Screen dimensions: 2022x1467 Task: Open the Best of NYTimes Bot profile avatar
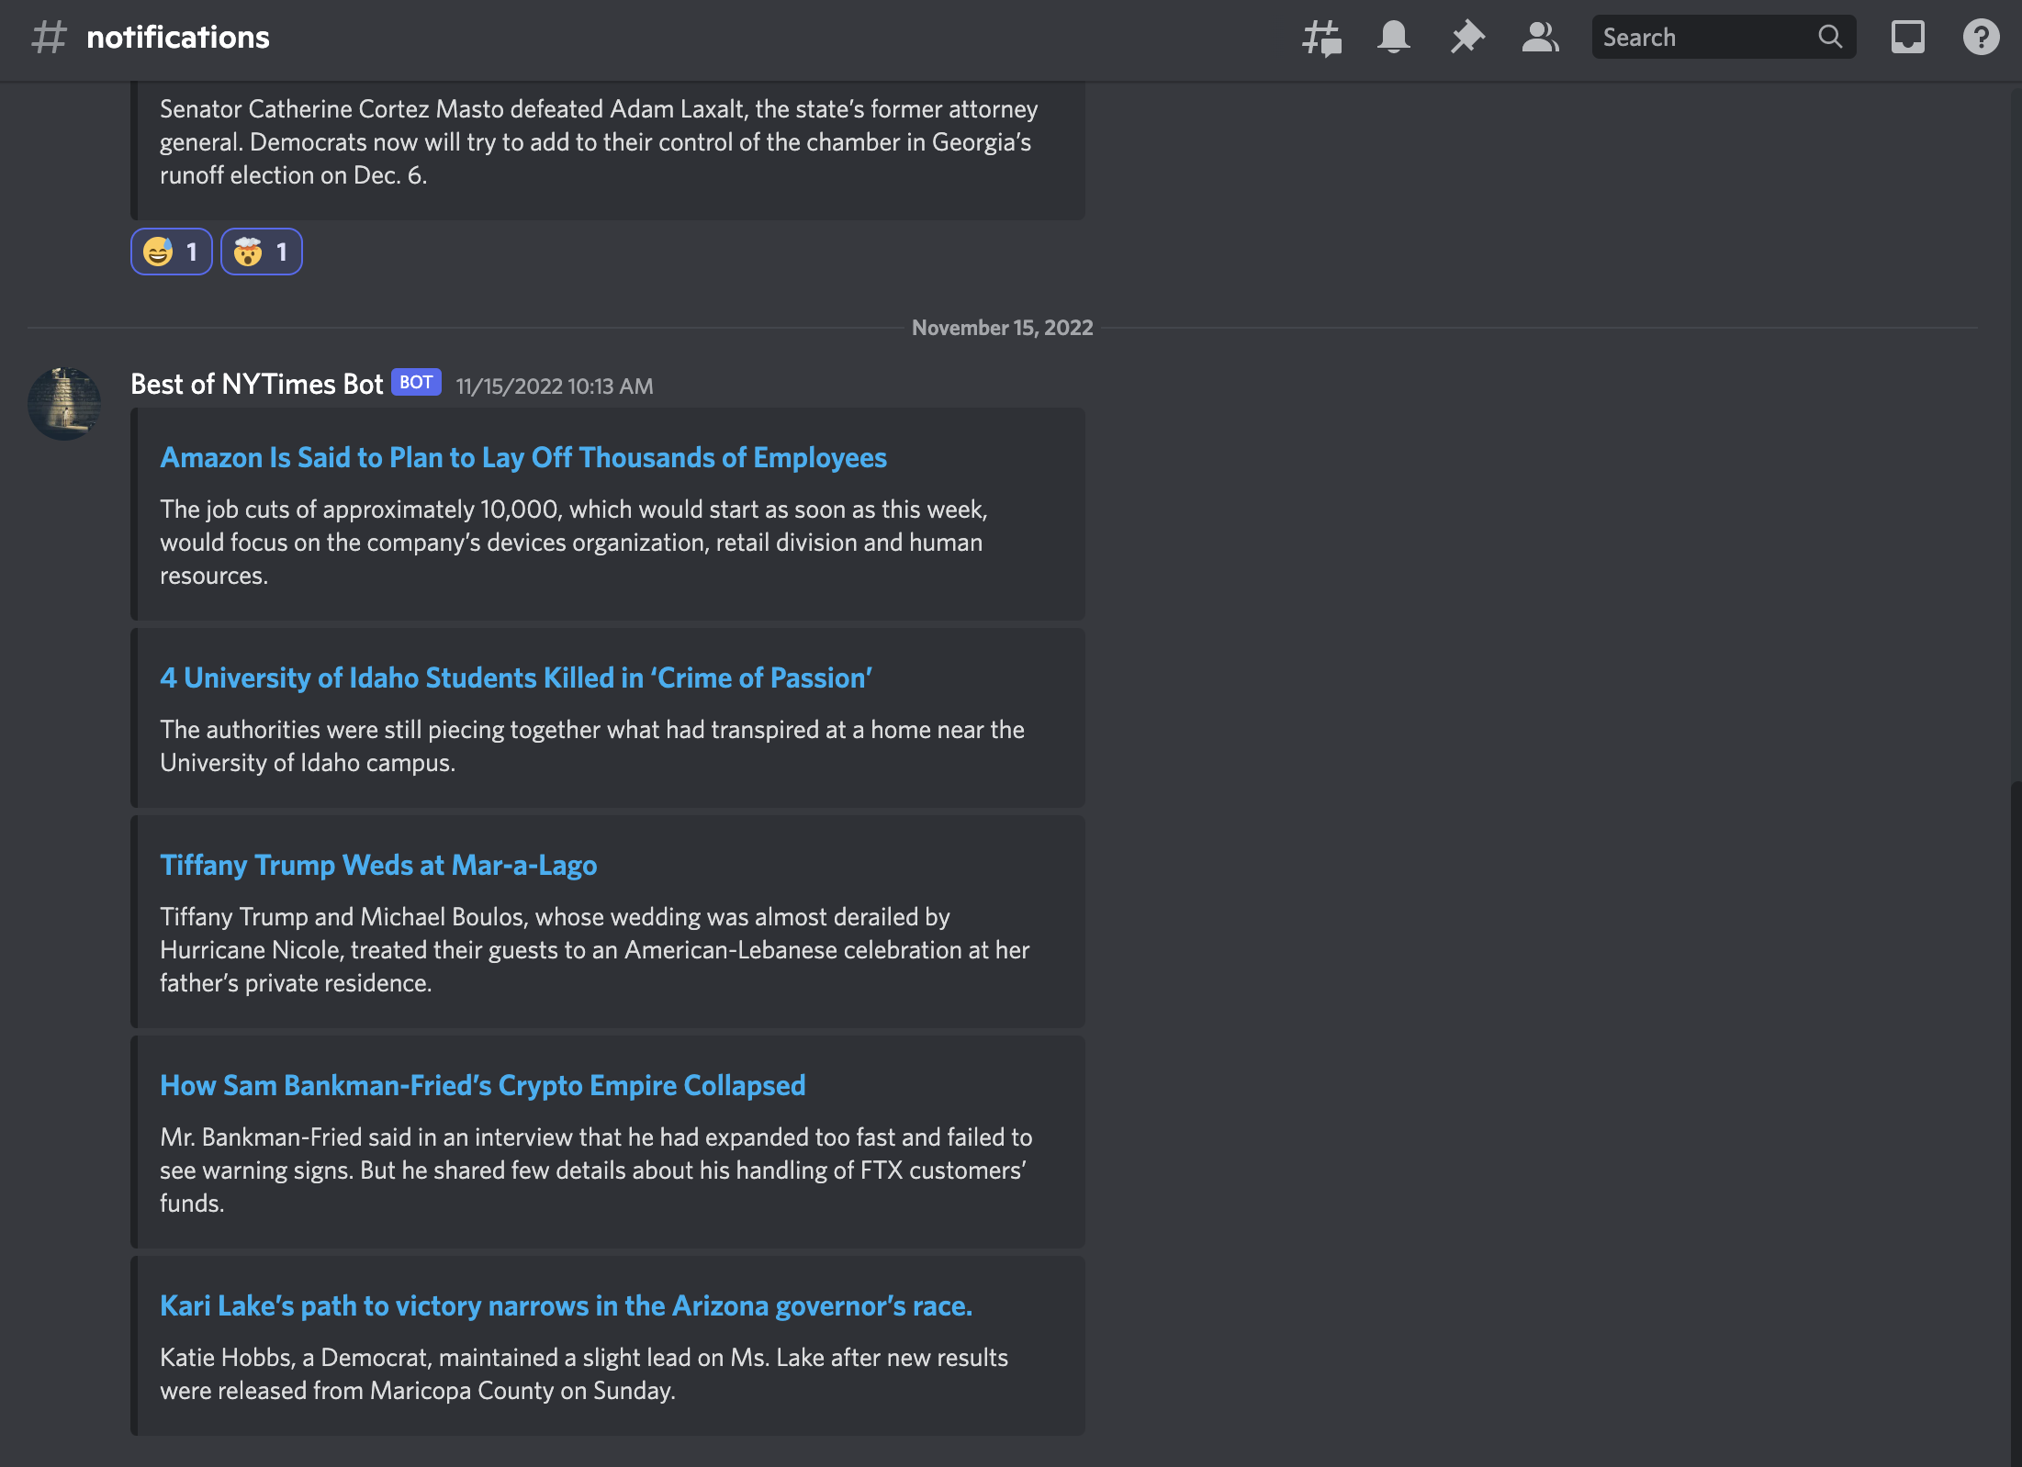point(64,404)
